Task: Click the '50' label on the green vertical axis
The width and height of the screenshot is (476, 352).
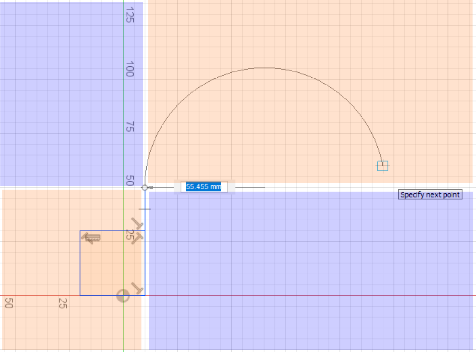Action: [130, 180]
